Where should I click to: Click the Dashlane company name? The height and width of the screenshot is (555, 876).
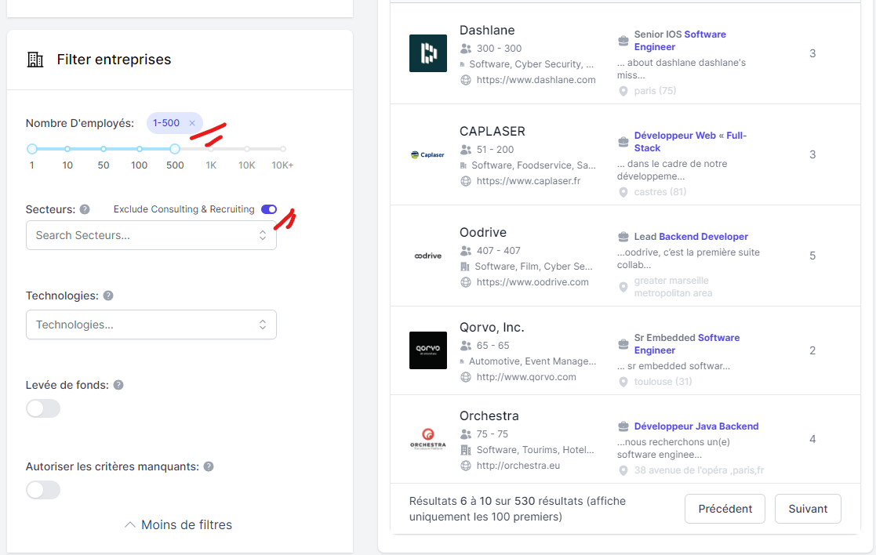pyautogui.click(x=487, y=30)
